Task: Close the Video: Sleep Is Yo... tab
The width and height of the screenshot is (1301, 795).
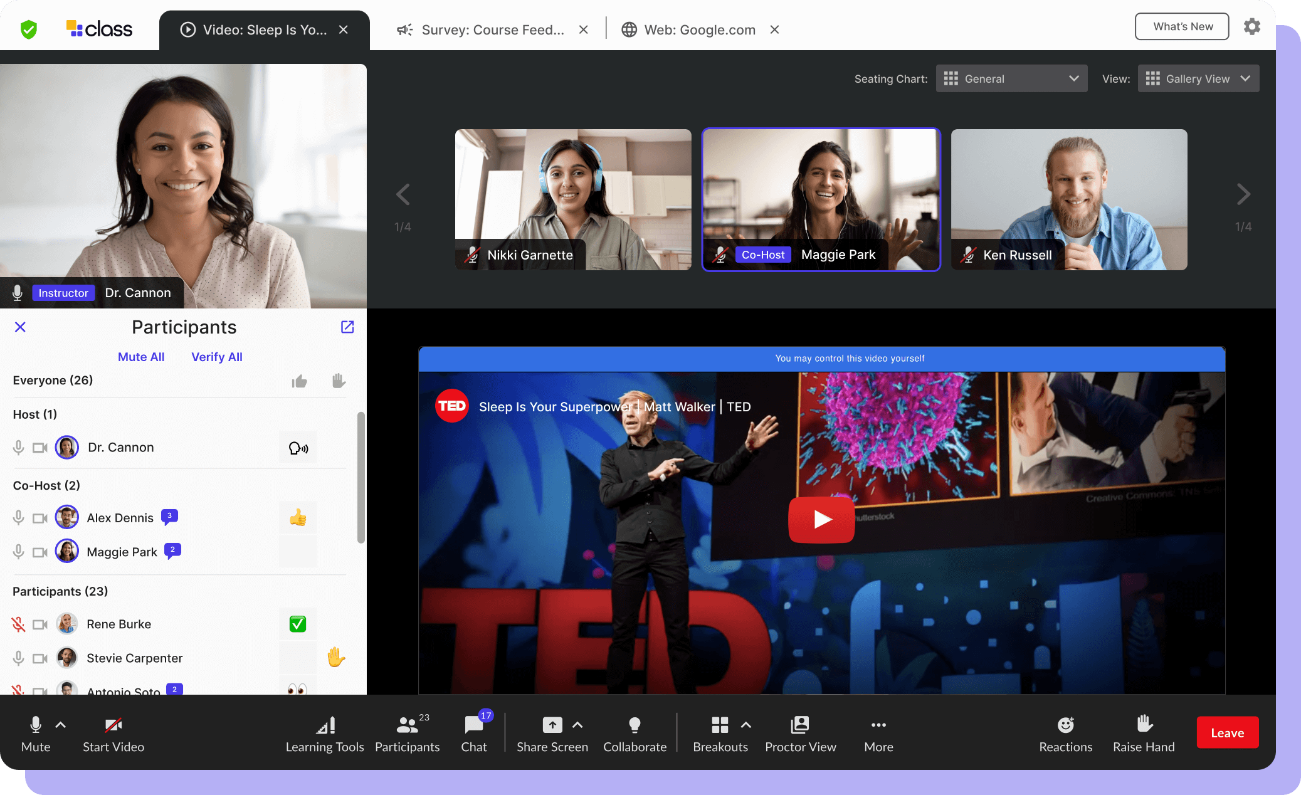Action: (x=343, y=29)
